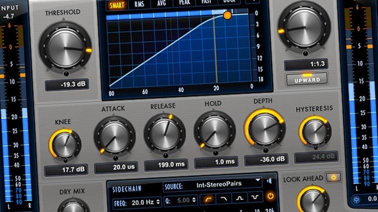Click the orange threshold handle on the graph

pos(227,16)
